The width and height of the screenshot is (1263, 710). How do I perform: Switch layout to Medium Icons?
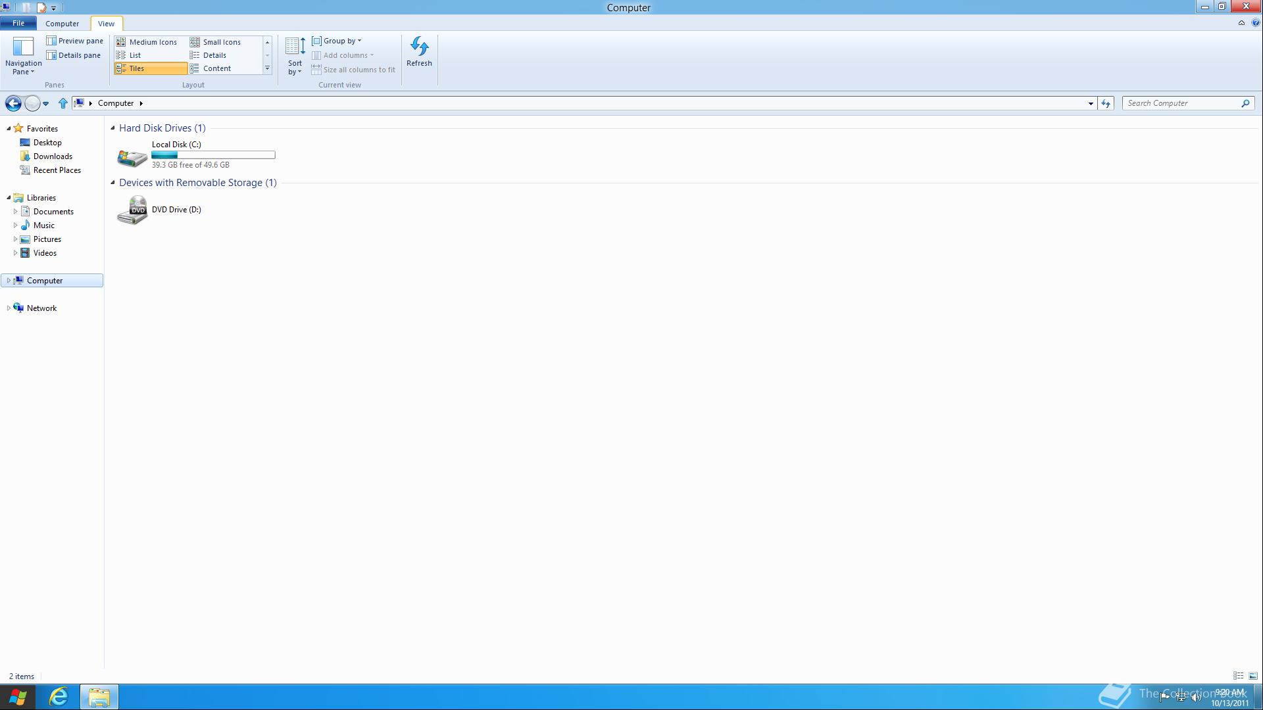click(151, 42)
